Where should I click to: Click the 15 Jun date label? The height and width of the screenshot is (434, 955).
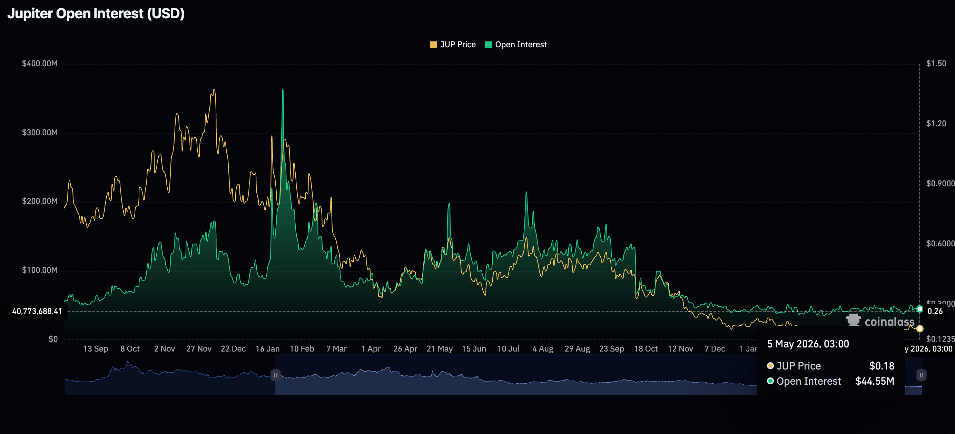(x=474, y=349)
